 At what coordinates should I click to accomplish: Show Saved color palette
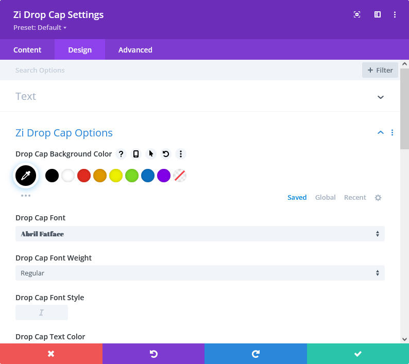click(x=297, y=197)
